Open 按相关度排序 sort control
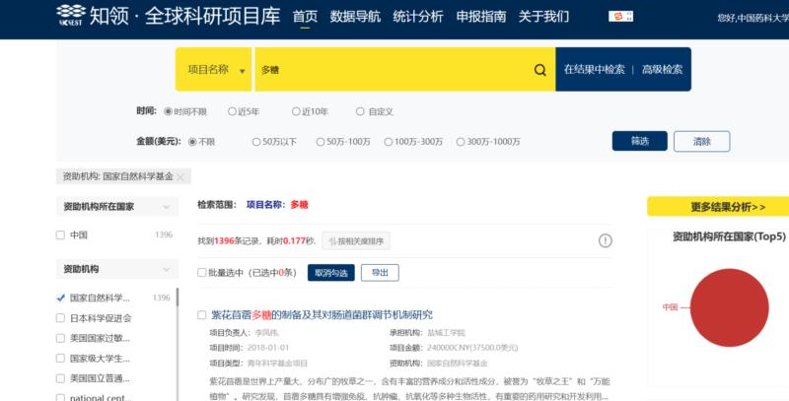Image resolution: width=789 pixels, height=401 pixels. tap(356, 241)
